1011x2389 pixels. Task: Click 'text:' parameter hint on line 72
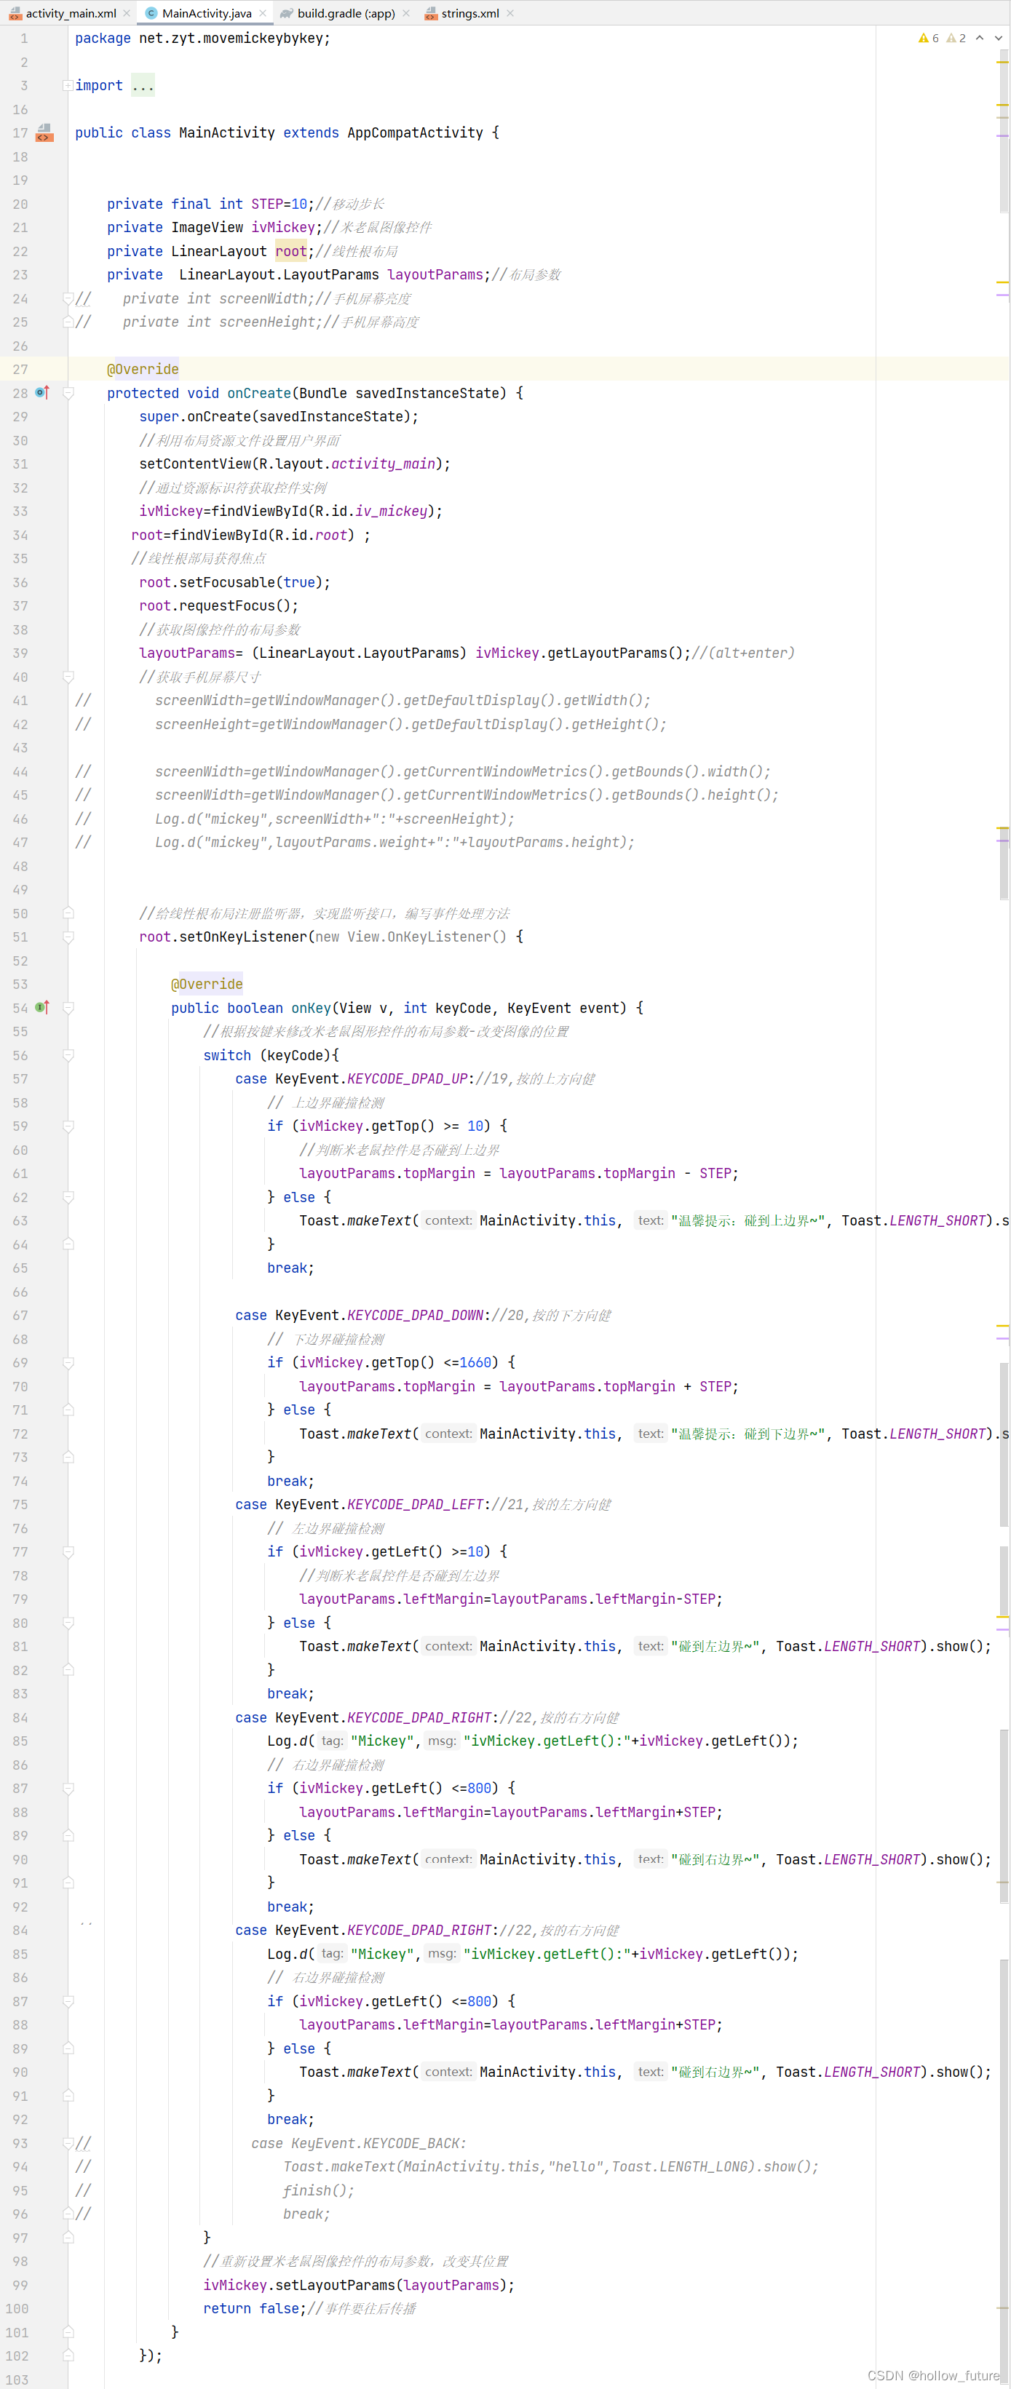pyautogui.click(x=650, y=1433)
